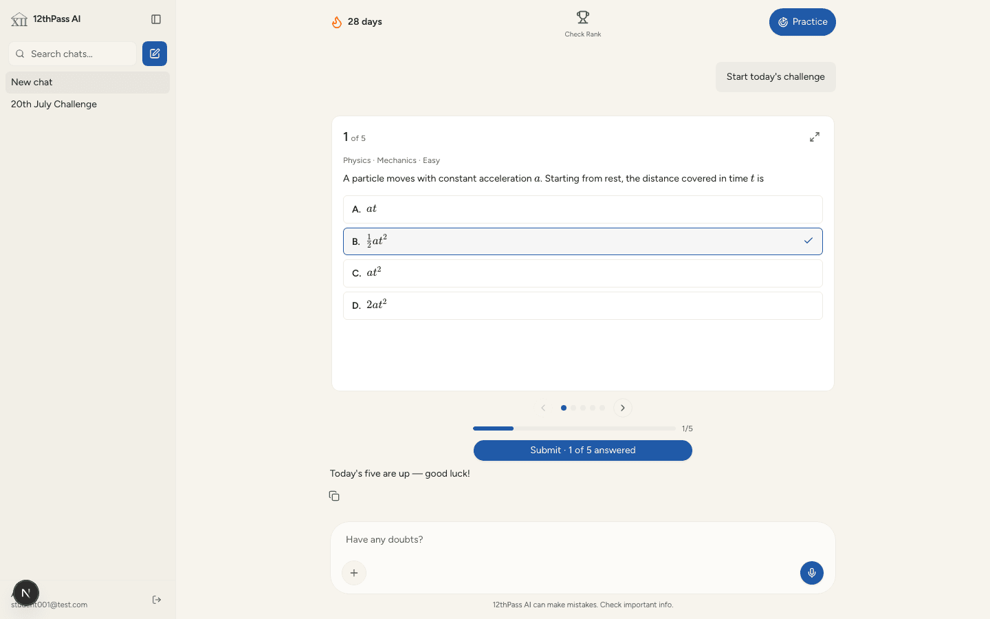The width and height of the screenshot is (990, 619).
Task: Jump to question 5 pagination dot
Action: (602, 408)
